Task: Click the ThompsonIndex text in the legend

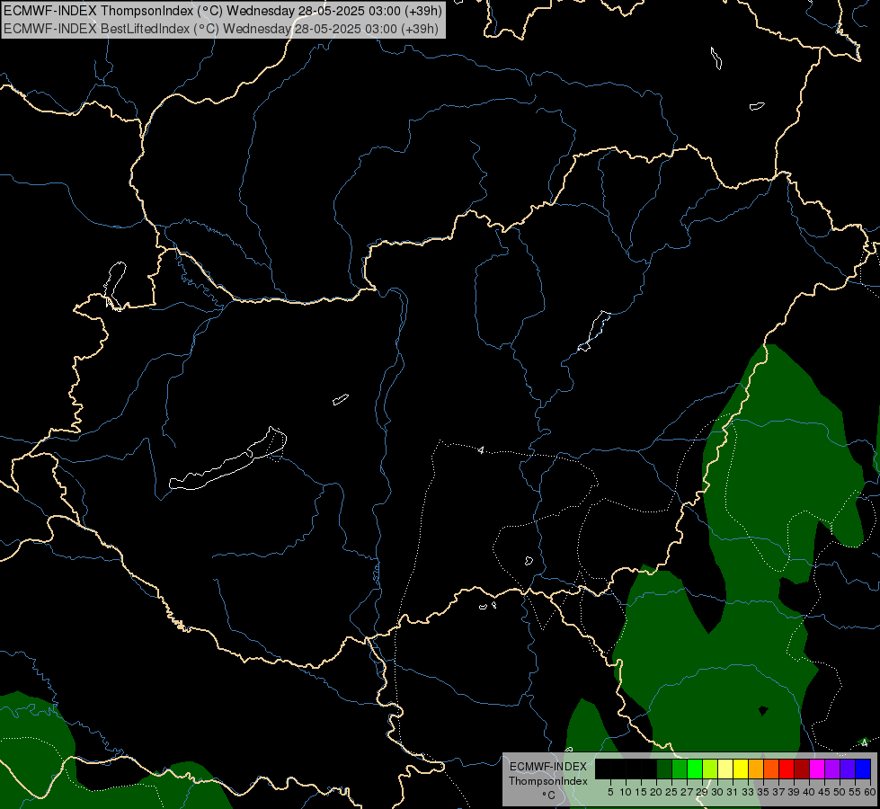Action: click(548, 781)
